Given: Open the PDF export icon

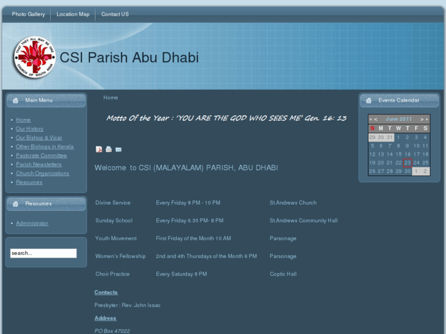Looking at the screenshot, I should (99, 150).
